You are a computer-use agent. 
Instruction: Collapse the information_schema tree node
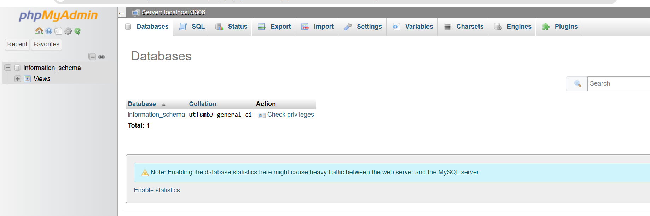(x=8, y=68)
